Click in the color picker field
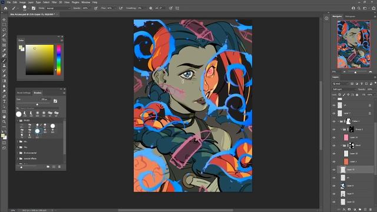377x212 pixels. click(39, 59)
